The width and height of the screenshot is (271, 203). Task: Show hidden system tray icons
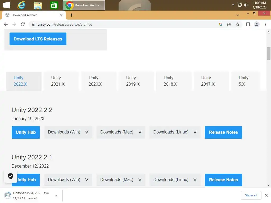pyautogui.click(x=233, y=5)
